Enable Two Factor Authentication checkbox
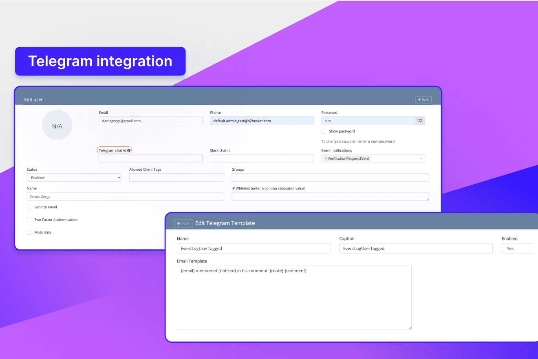Viewport: 538px width, 359px height. coord(29,220)
